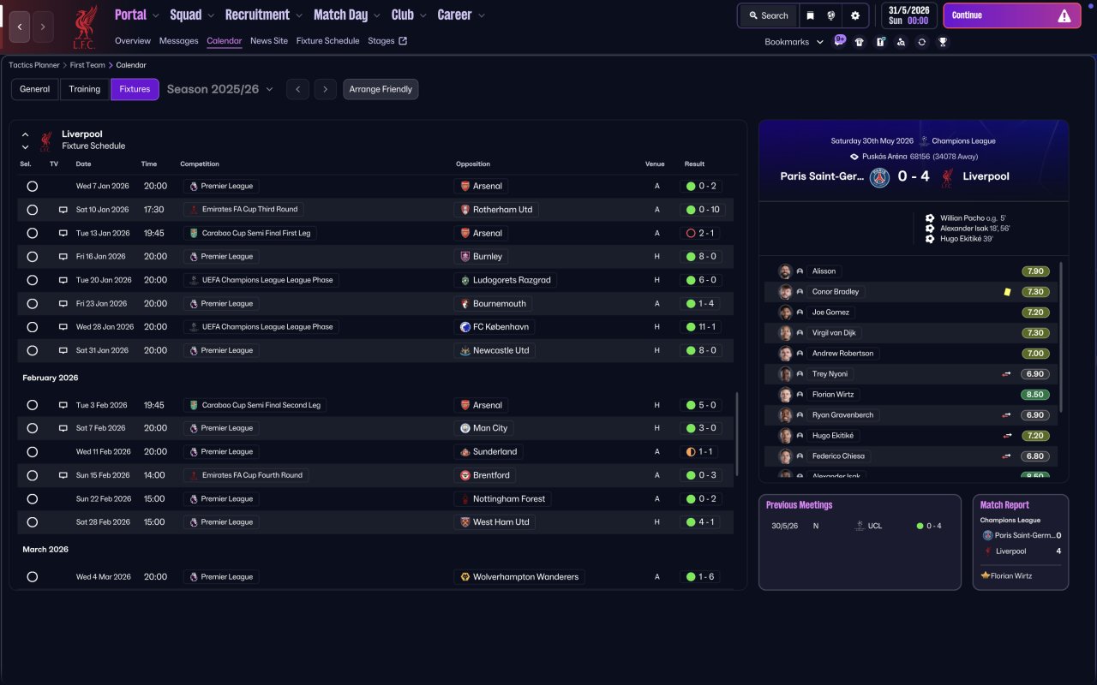This screenshot has height=685, width=1097.
Task: Open the Bookmarks dropdown
Action: pyautogui.click(x=794, y=42)
